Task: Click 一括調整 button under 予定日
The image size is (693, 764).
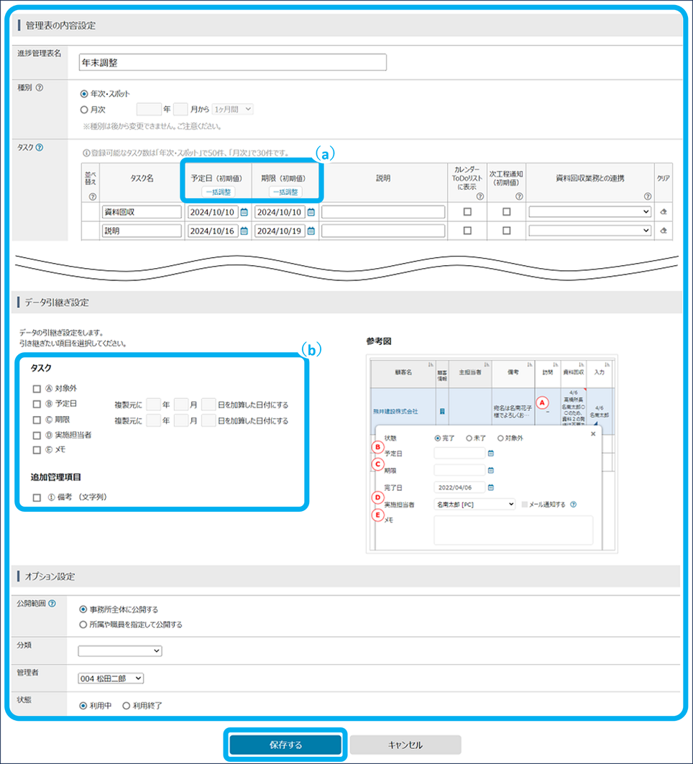Action: click(x=219, y=192)
